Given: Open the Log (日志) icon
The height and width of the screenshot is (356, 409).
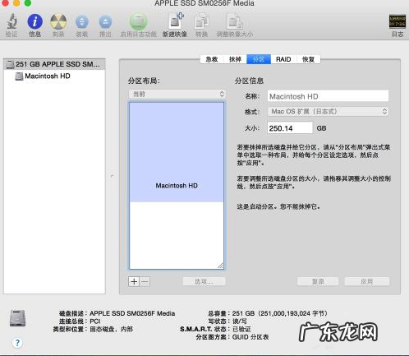Looking at the screenshot, I should pos(398,21).
